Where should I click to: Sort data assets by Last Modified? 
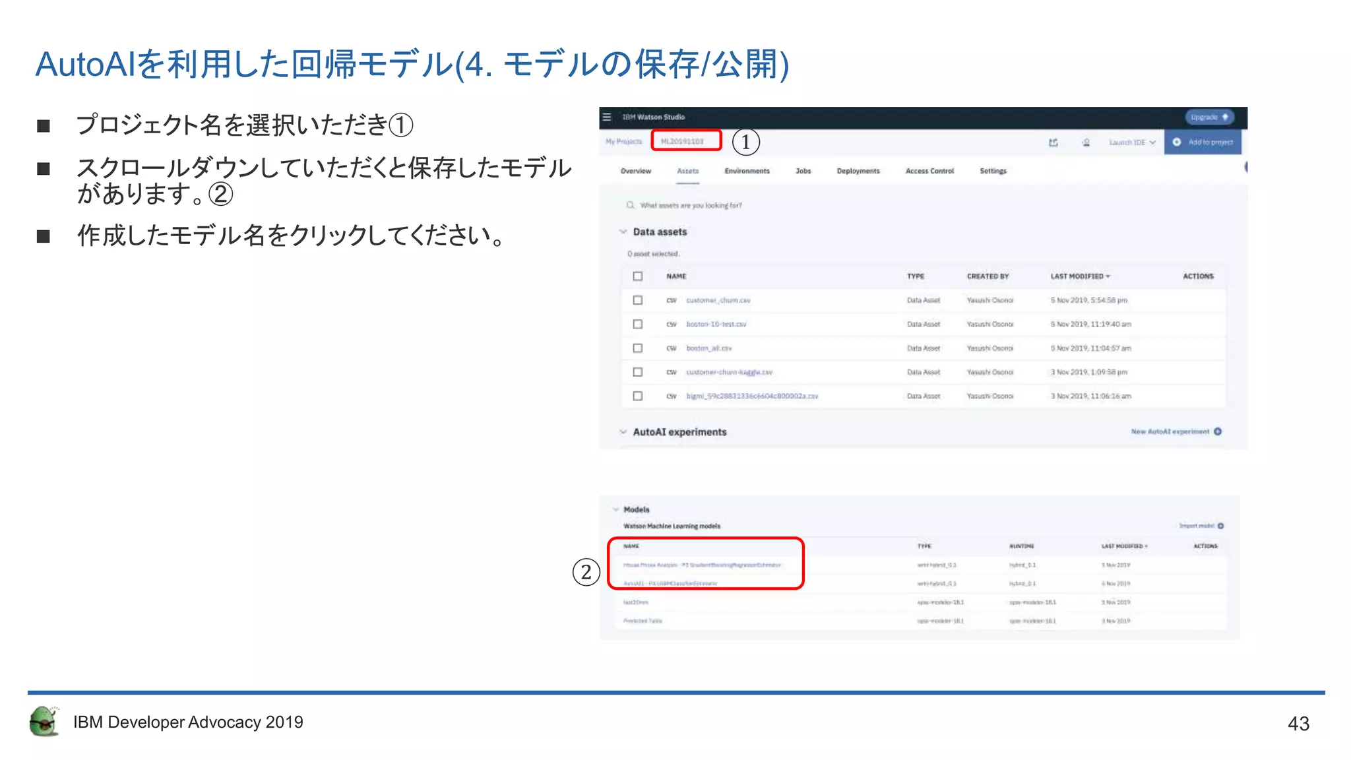click(x=1080, y=276)
